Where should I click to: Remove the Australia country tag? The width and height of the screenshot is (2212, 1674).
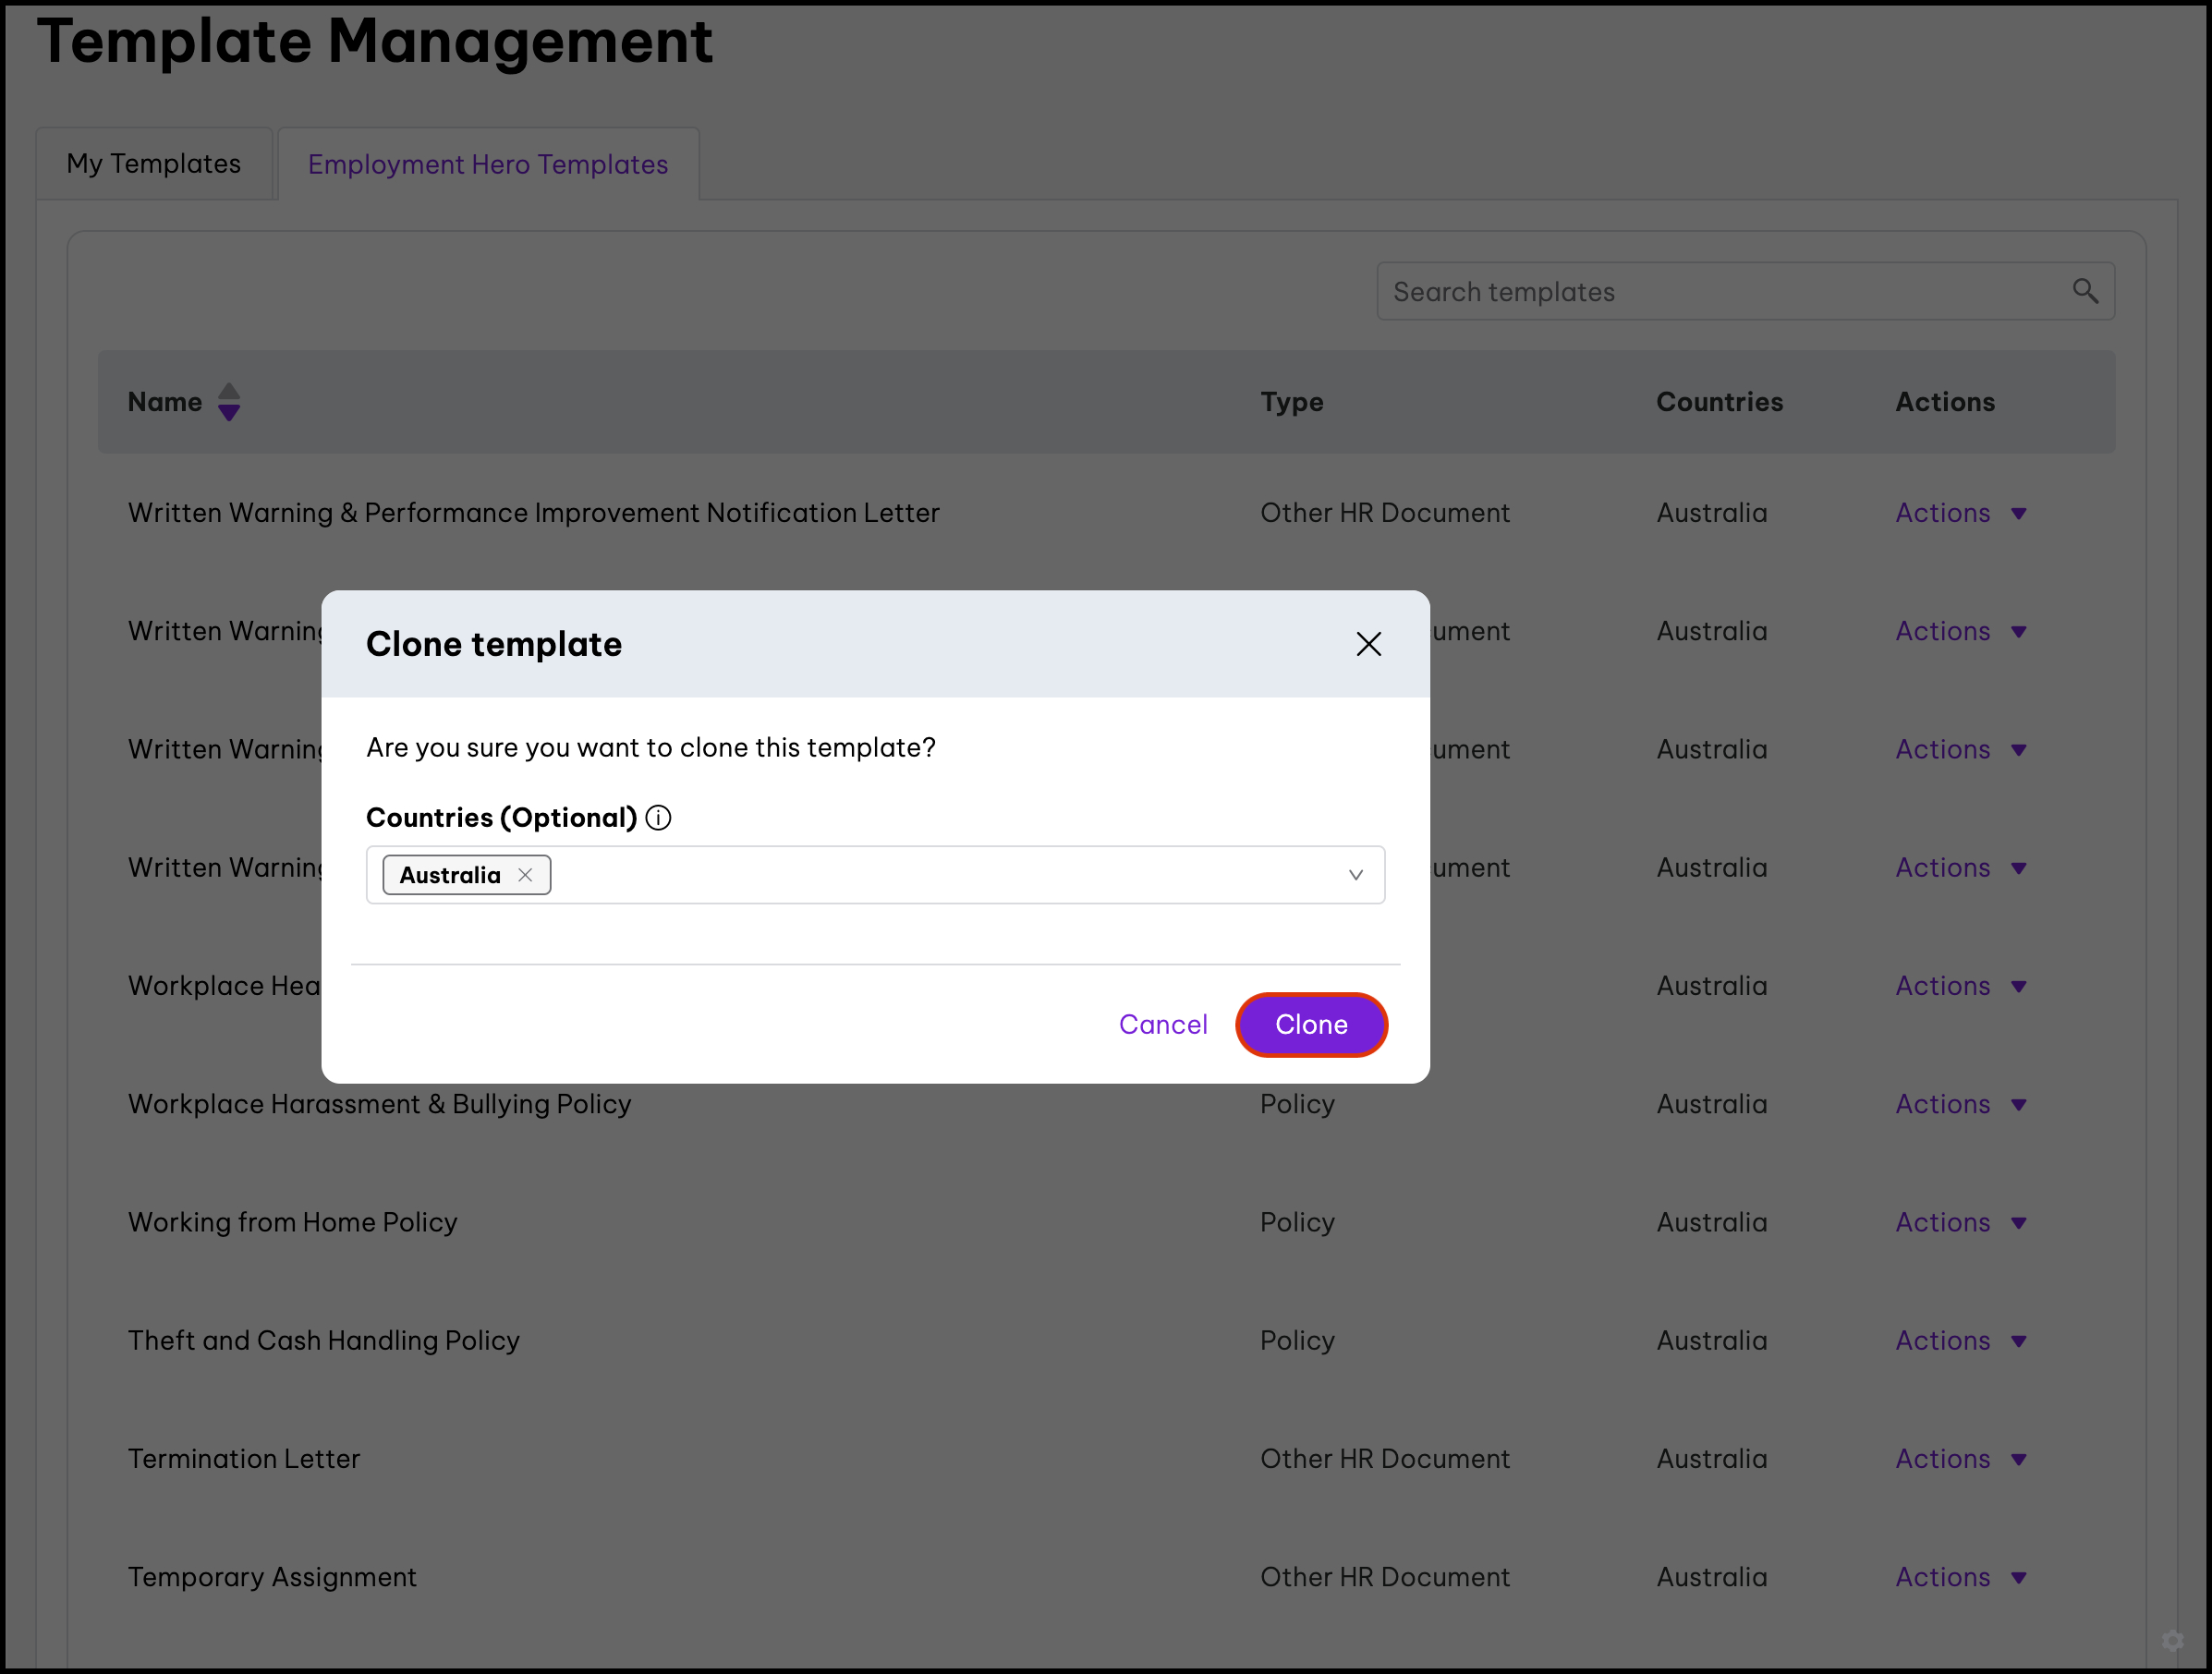click(x=525, y=875)
